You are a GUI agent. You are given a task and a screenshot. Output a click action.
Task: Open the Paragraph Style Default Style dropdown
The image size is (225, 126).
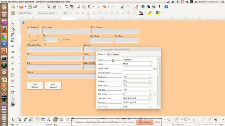pos(35,13)
